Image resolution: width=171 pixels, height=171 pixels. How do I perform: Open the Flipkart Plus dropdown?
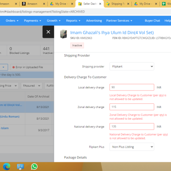(x=132, y=147)
